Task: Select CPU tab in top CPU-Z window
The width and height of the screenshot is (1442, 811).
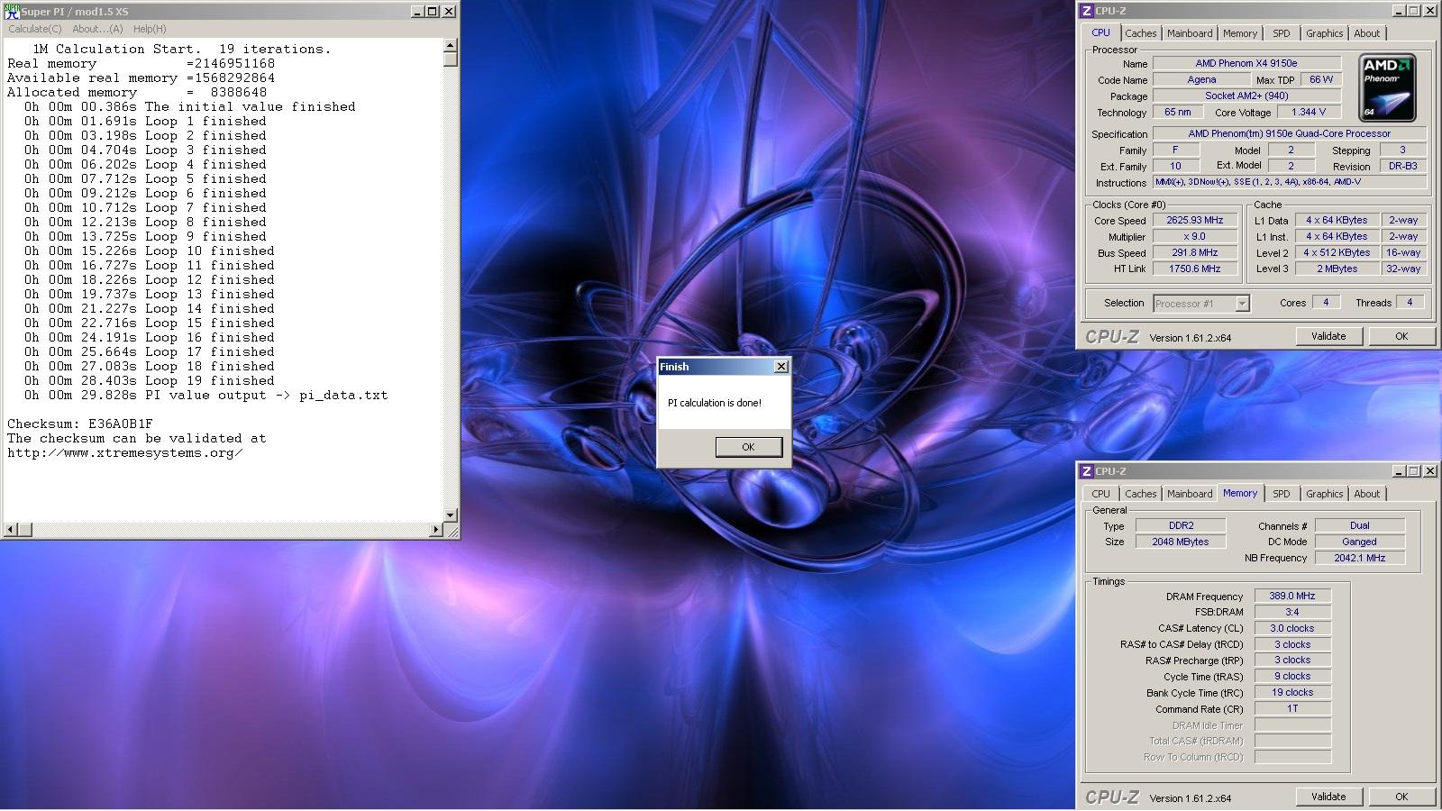Action: [x=1101, y=32]
